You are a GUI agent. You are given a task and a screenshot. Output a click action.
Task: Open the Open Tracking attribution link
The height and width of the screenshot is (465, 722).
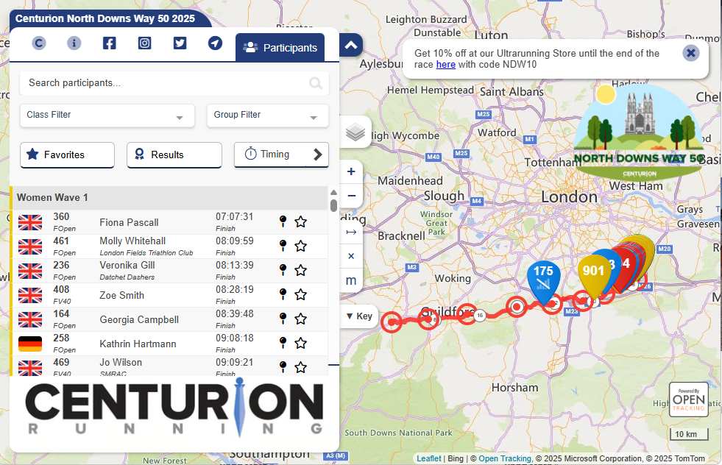(505, 458)
